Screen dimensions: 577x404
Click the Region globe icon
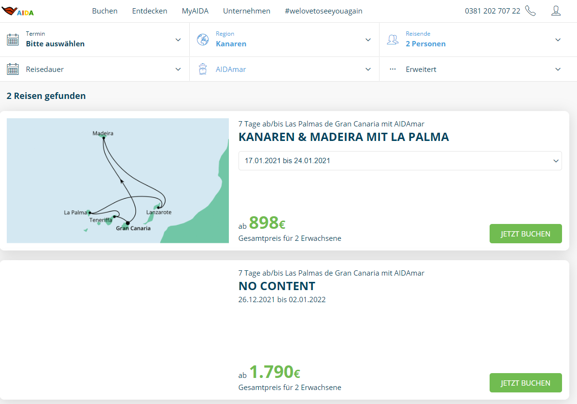[203, 40]
